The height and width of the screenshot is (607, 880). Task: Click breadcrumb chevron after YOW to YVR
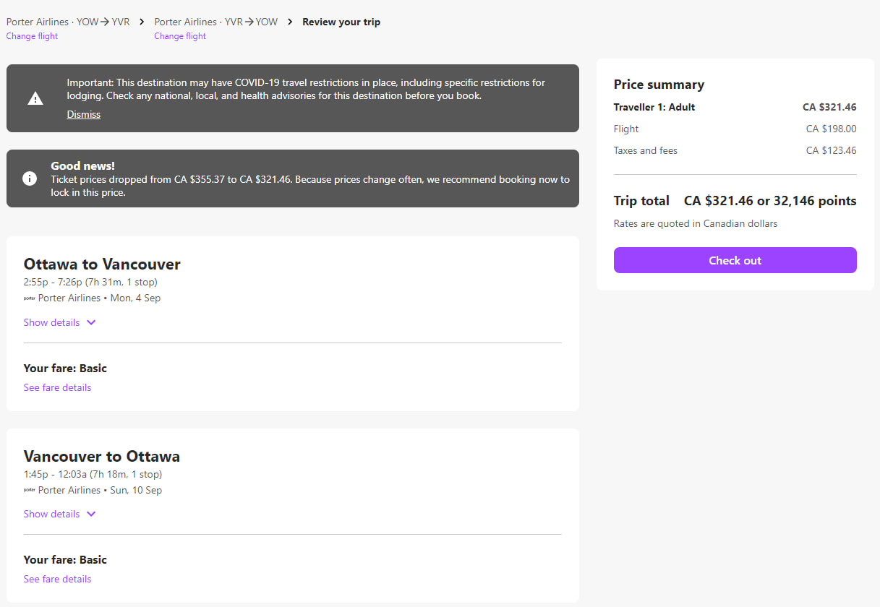point(142,22)
